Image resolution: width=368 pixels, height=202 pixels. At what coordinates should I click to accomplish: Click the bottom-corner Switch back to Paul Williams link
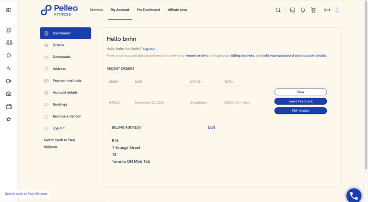26,194
